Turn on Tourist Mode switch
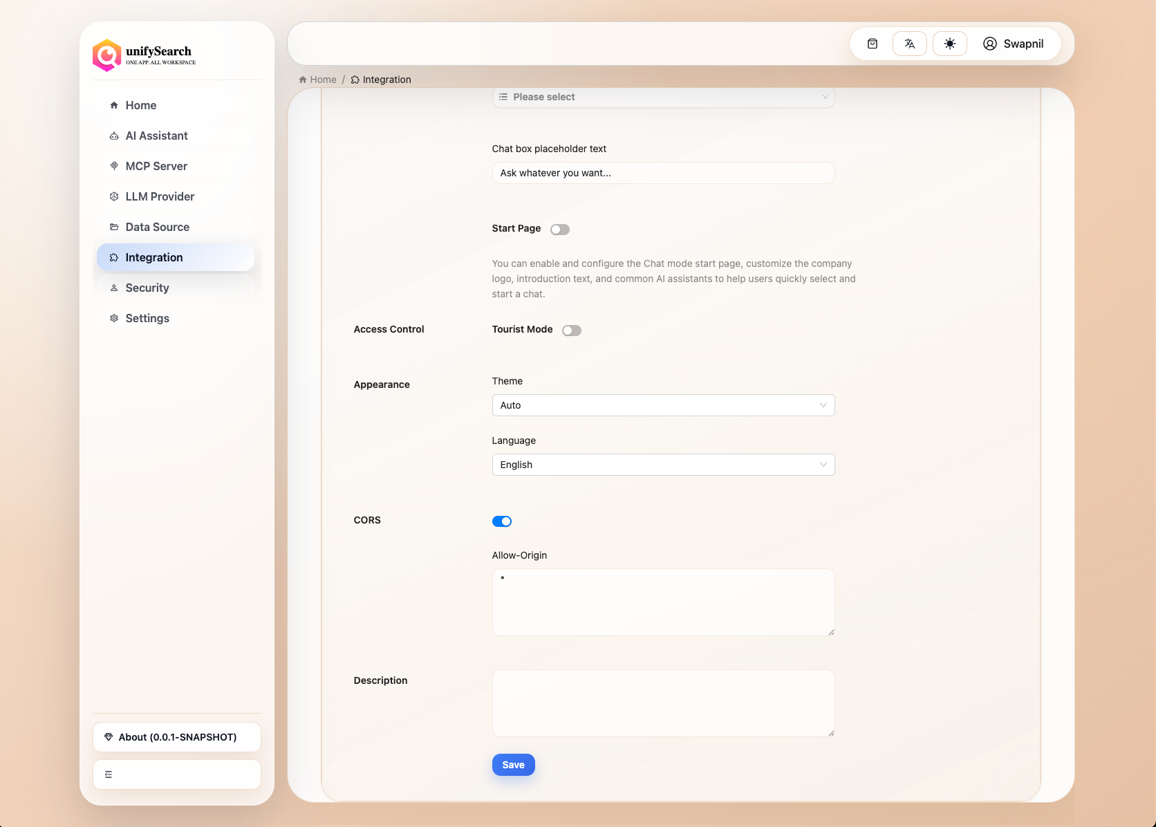This screenshot has height=827, width=1156. pos(572,331)
